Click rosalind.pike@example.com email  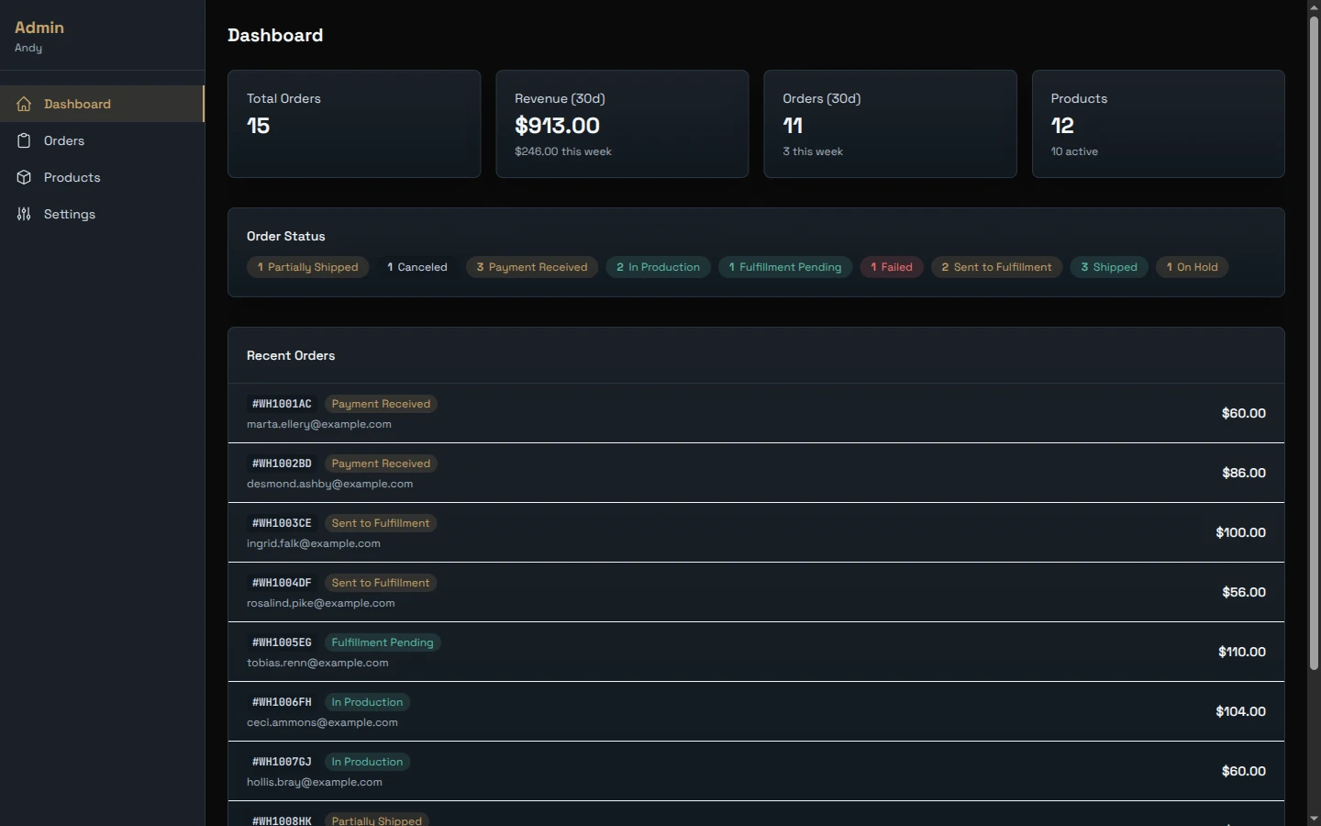coord(321,603)
